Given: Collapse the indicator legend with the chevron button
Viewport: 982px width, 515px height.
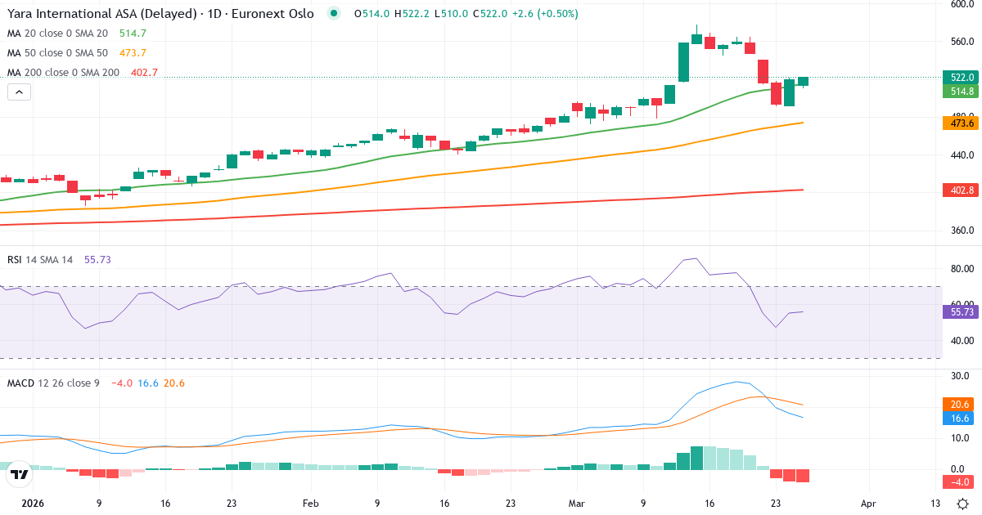Looking at the screenshot, I should (x=18, y=92).
